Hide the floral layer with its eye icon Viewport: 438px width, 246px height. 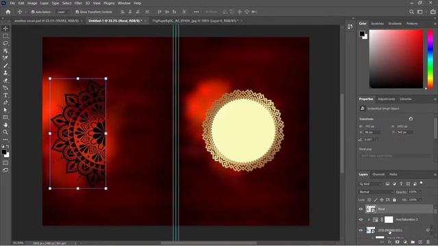[361, 209]
